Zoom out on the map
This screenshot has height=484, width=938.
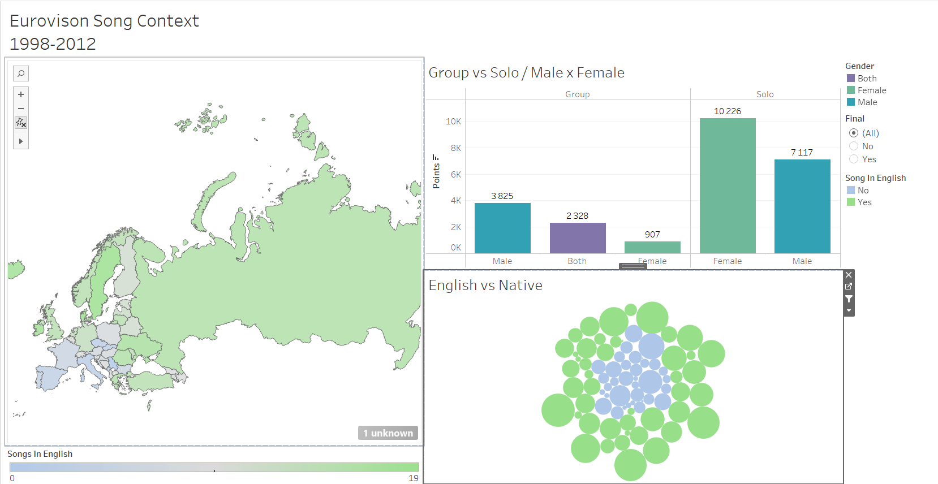pyautogui.click(x=21, y=109)
